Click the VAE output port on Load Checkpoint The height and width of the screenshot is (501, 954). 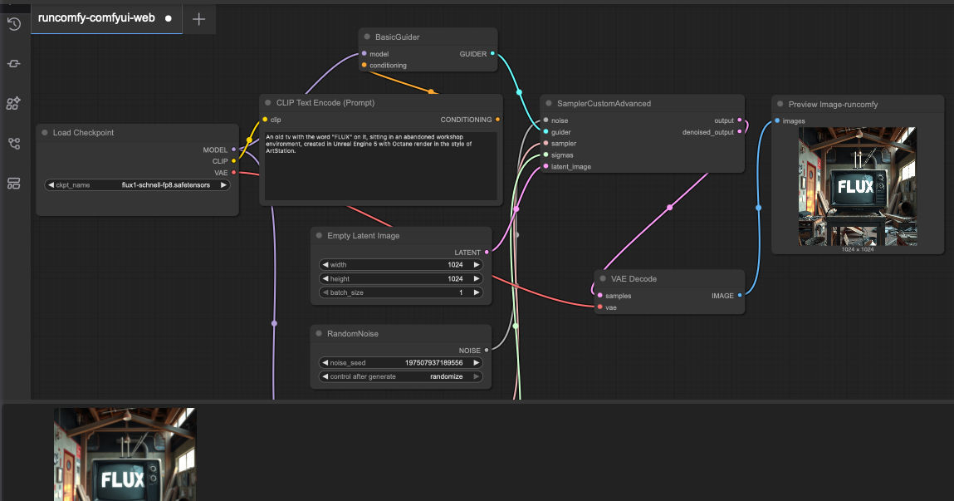coord(233,173)
